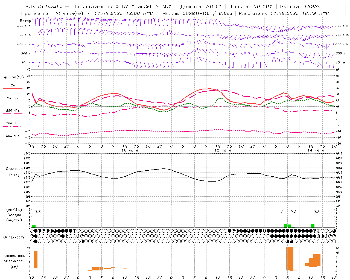This screenshot has width=350, height=280.
Task: Click the 985 value on right pressure axis
Action: point(338,206)
